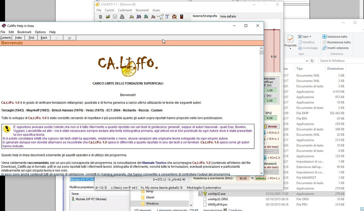364x211 pixels.
Task: Open the File menu in Califfo Help
Action: (3, 32)
